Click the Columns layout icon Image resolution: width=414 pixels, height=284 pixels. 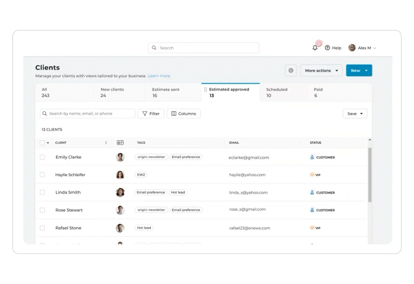[x=174, y=114]
